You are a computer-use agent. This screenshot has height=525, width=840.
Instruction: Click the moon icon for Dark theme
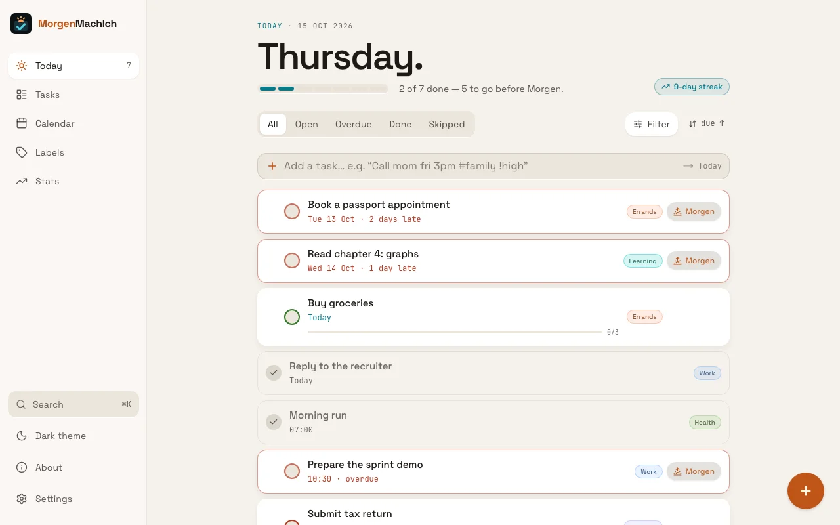click(22, 436)
